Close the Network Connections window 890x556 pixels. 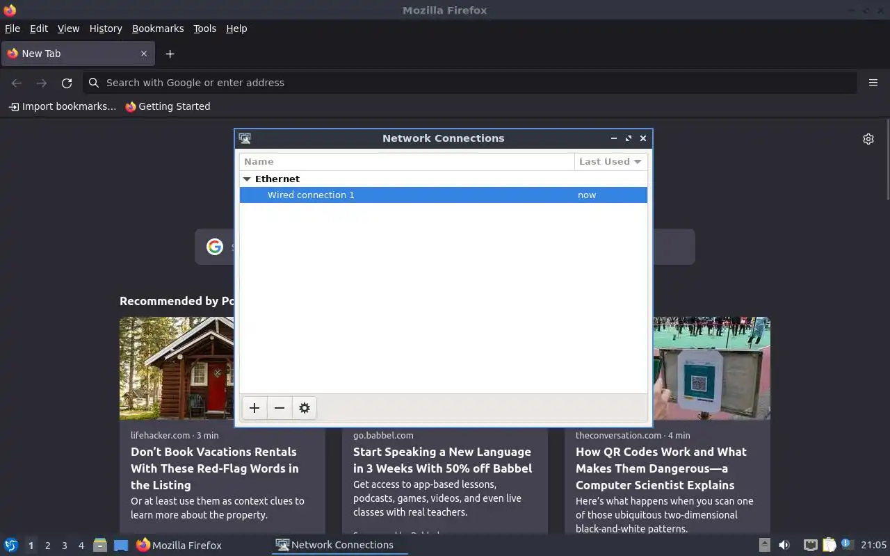[643, 138]
